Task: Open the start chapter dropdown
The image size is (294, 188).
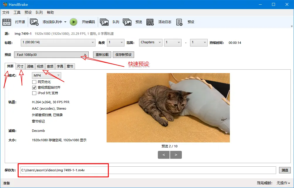Action: pyautogui.click(x=173, y=42)
